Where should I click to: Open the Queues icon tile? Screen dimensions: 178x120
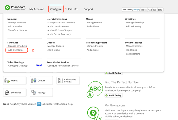[41, 81]
